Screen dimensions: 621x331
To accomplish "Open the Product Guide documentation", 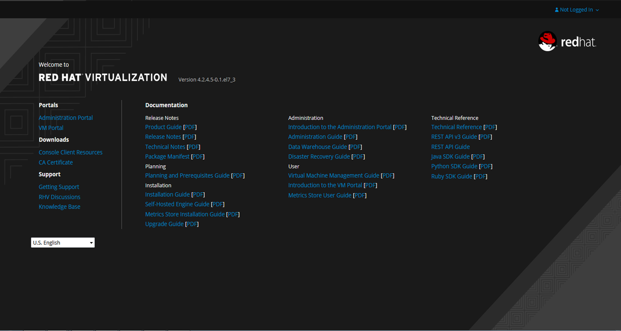I will (164, 127).
